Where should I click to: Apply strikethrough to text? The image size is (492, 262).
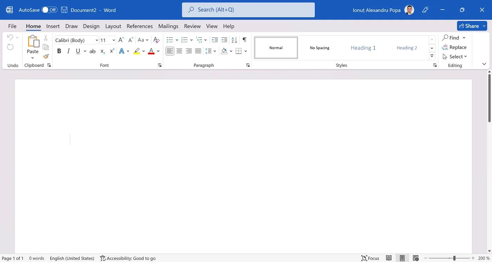(92, 51)
